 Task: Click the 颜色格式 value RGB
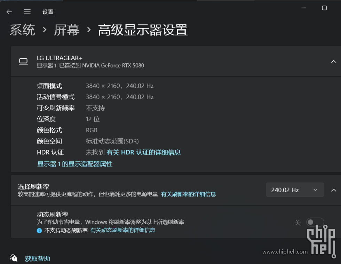coord(92,130)
